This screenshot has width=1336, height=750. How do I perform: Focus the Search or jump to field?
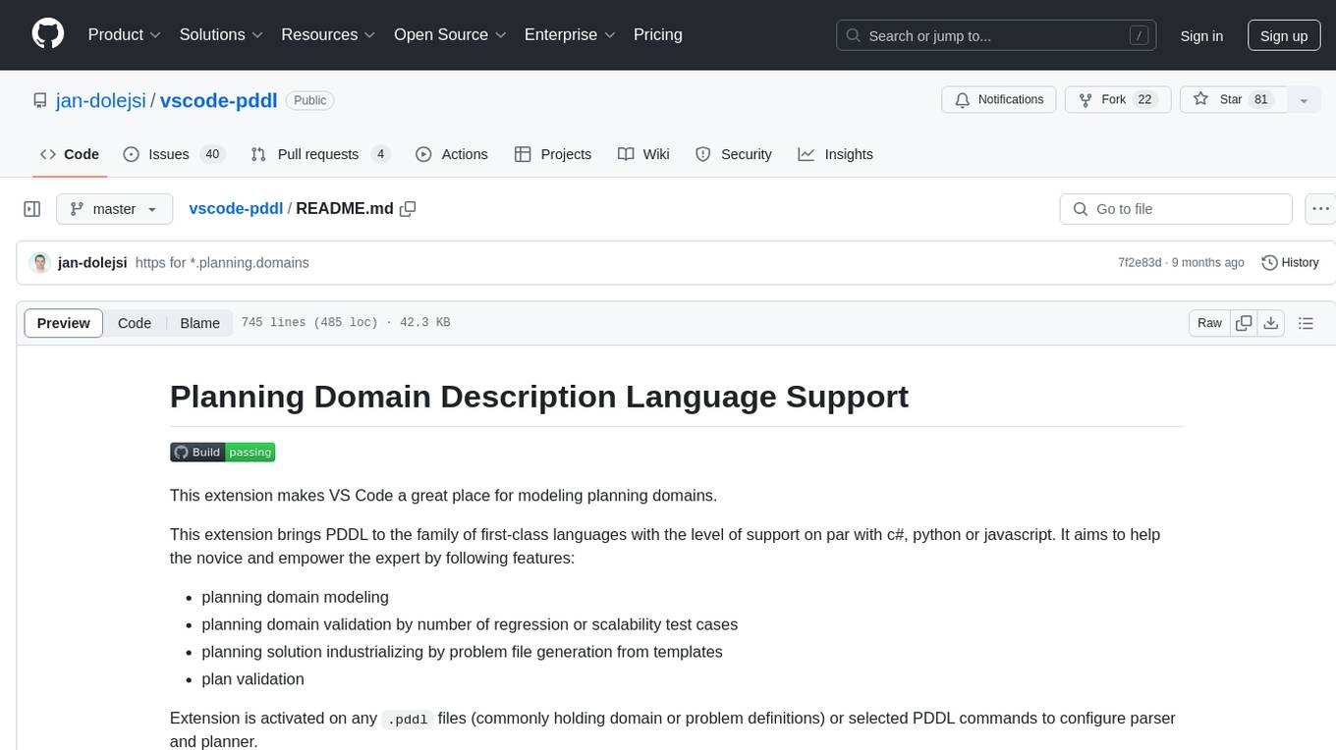[x=995, y=35]
